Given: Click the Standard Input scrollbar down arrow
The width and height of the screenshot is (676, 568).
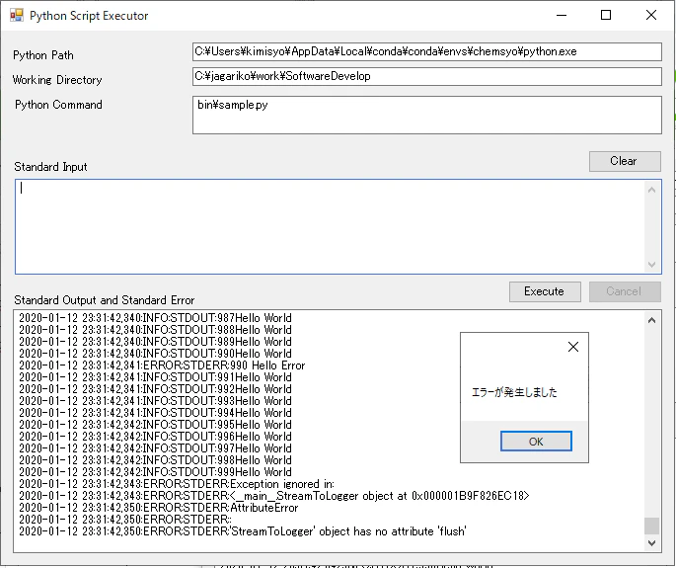Looking at the screenshot, I should [x=652, y=264].
